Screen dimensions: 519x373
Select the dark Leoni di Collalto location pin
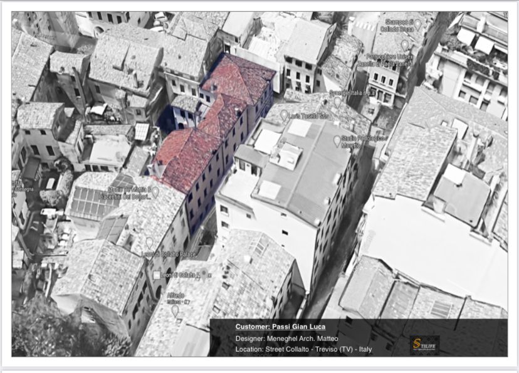tap(204, 275)
